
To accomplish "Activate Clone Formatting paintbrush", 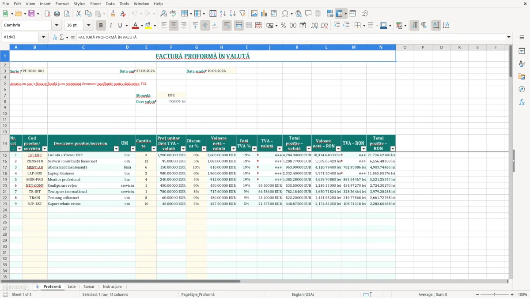I will 114,14.
